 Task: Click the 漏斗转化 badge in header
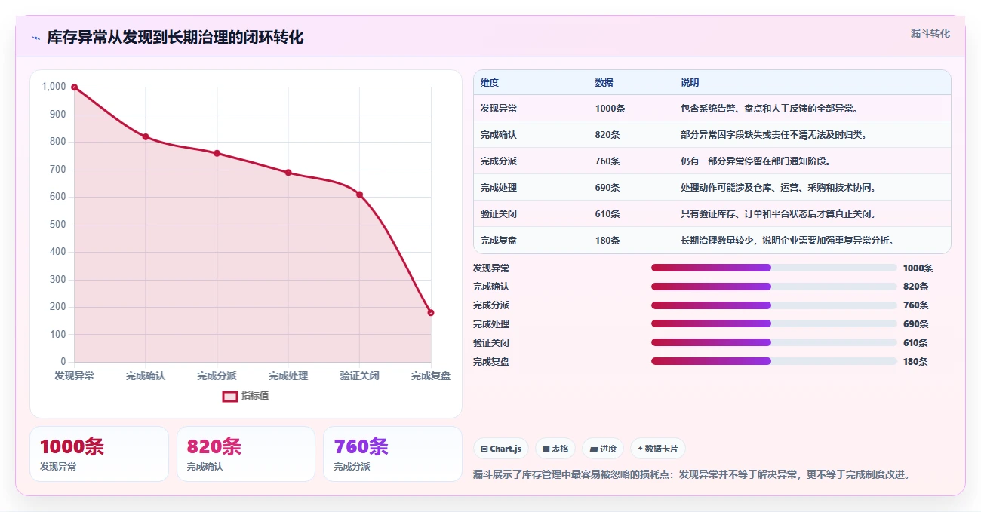pyautogui.click(x=930, y=33)
